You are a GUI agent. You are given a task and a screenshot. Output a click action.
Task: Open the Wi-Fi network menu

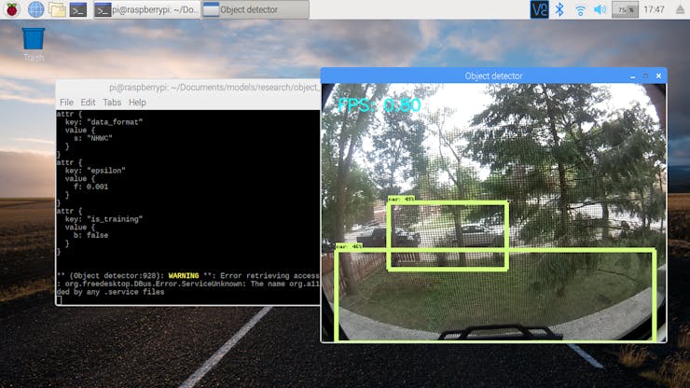(x=580, y=9)
